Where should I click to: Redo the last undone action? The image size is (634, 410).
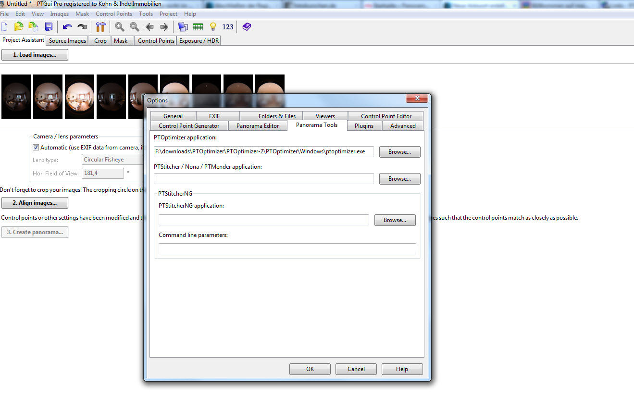click(x=82, y=27)
